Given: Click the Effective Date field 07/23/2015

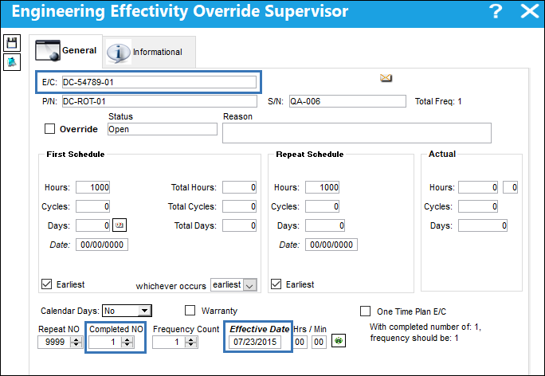Looking at the screenshot, I should coord(255,342).
